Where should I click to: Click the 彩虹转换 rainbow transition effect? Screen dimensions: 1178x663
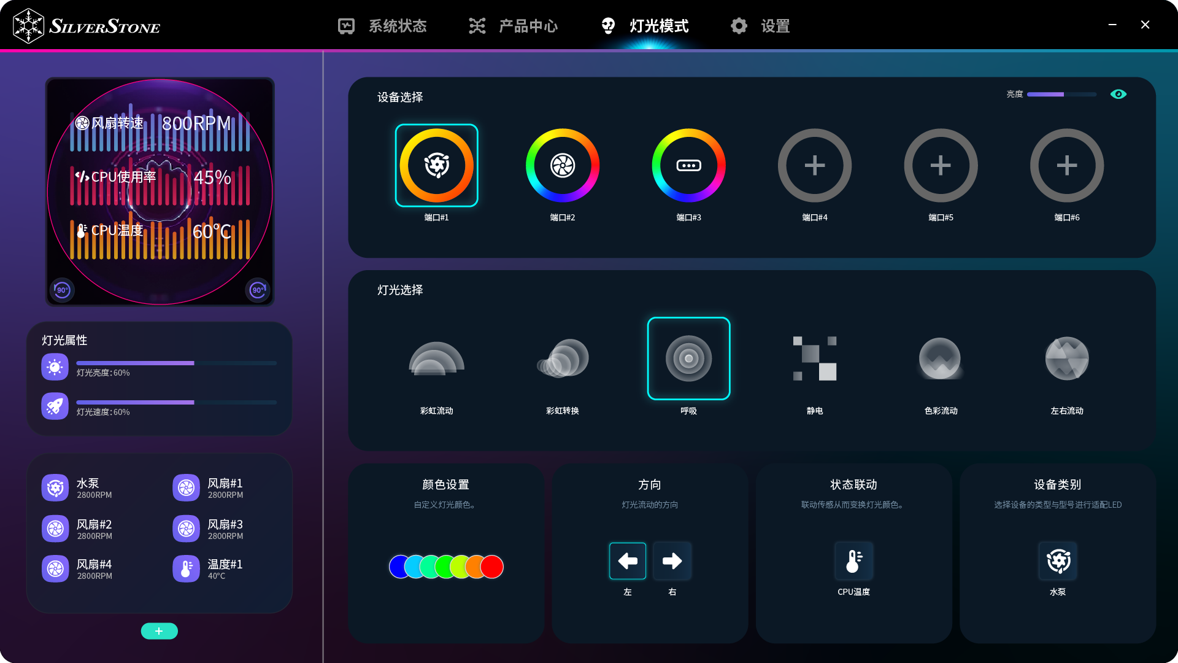pos(562,359)
